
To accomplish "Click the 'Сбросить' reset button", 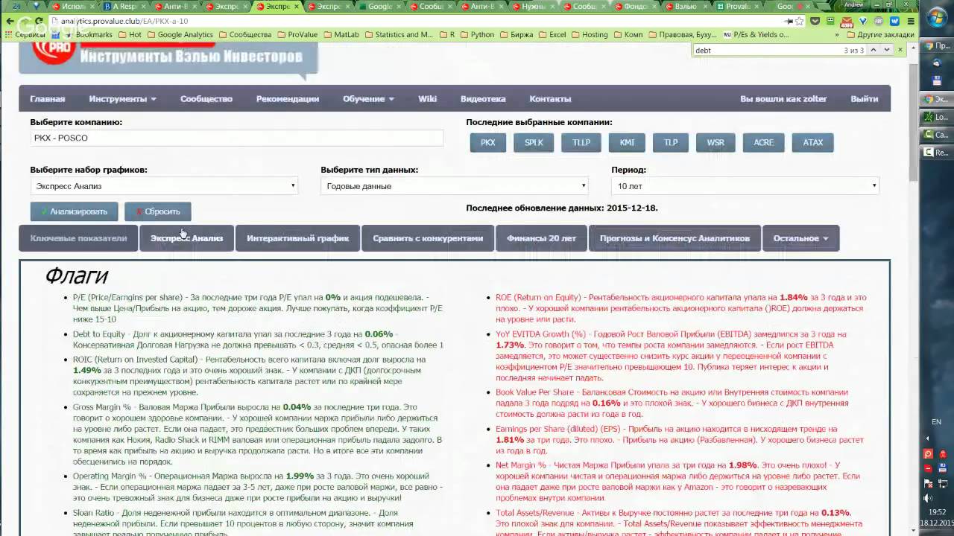I will pyautogui.click(x=157, y=211).
